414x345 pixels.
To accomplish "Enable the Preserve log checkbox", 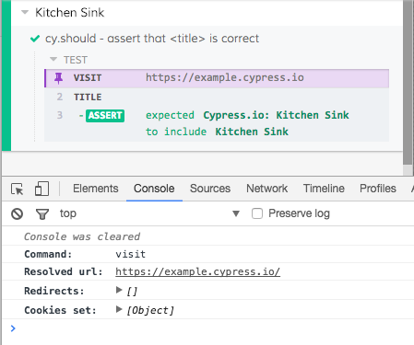I will (x=257, y=213).
